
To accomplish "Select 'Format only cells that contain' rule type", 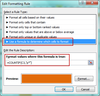I will tap(50, 22).
